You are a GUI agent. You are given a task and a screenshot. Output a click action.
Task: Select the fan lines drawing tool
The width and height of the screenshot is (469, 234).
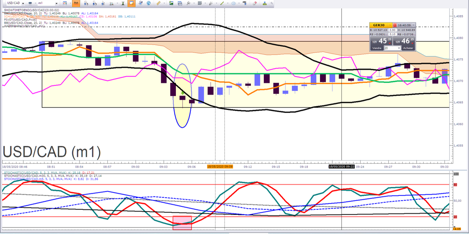click(x=211, y=3)
